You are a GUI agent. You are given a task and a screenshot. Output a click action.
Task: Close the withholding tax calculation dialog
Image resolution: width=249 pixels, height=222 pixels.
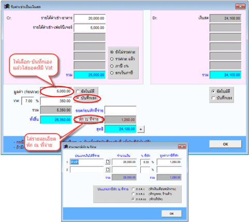[x=182, y=146]
